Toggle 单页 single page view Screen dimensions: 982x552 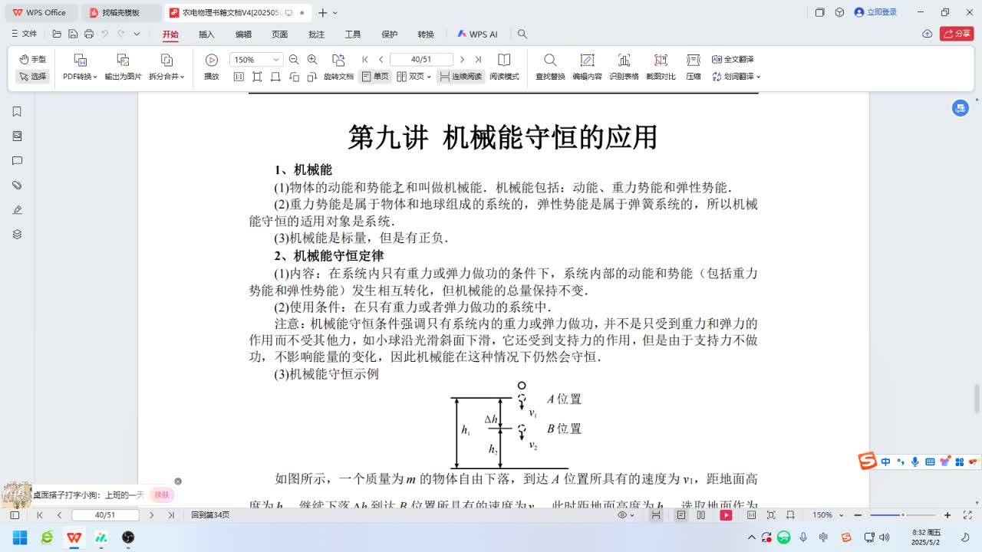point(375,77)
